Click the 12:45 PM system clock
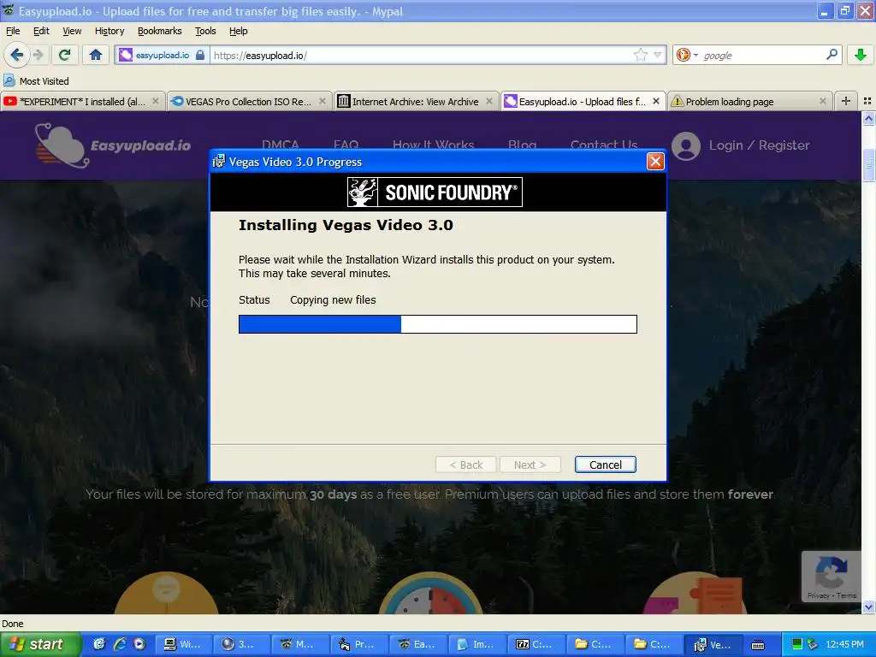 coord(844,644)
